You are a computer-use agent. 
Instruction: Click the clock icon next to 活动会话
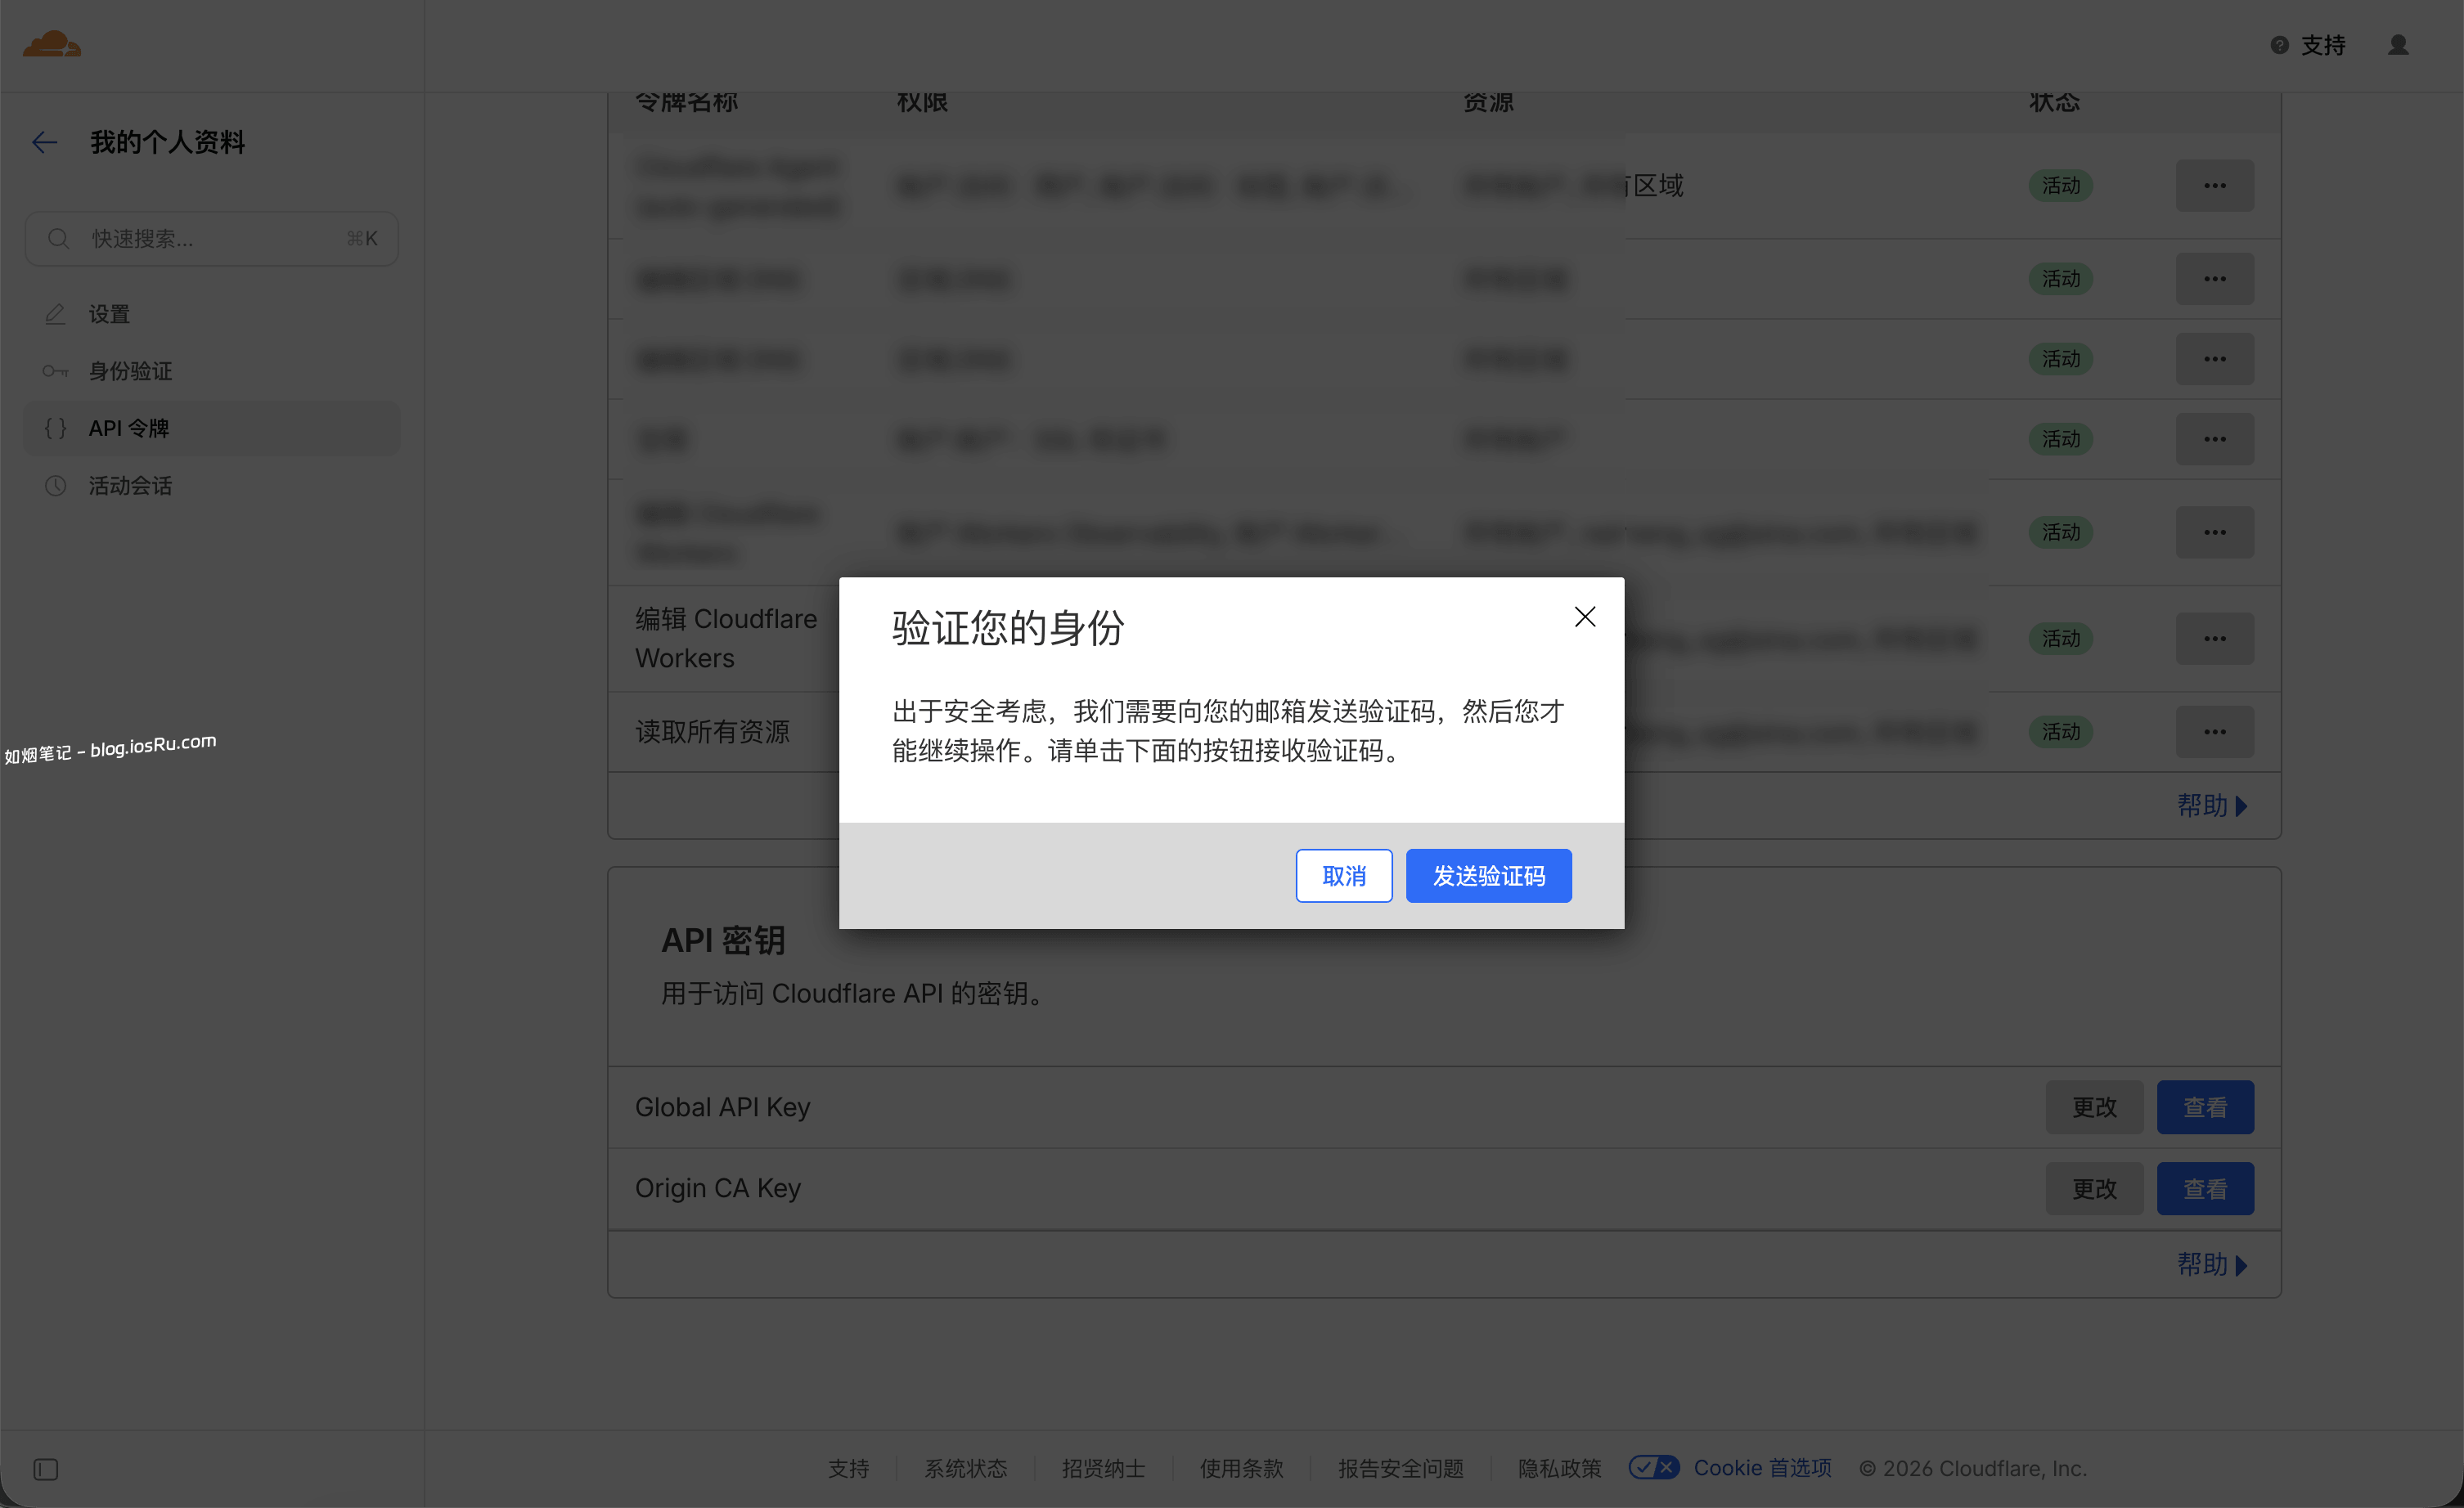click(55, 486)
